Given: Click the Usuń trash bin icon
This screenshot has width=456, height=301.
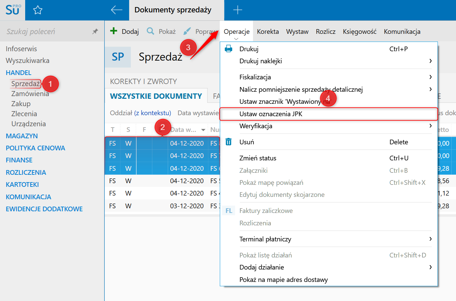Looking at the screenshot, I should tap(229, 142).
